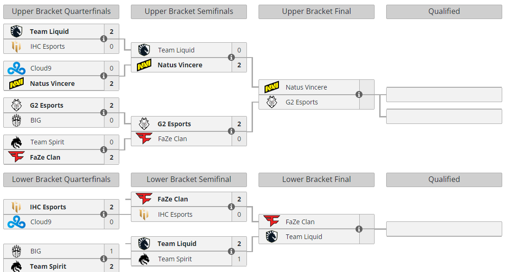Open info for Team Liquid vs IHC match
The height and width of the screenshot is (272, 505).
(104, 39)
